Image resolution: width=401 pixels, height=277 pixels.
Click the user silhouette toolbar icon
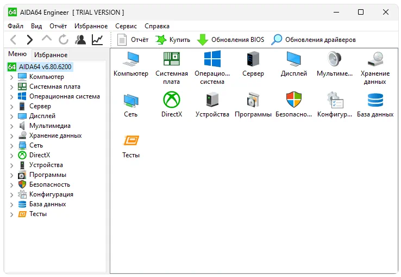click(x=80, y=40)
